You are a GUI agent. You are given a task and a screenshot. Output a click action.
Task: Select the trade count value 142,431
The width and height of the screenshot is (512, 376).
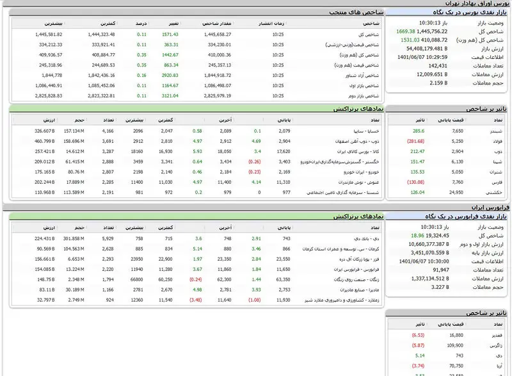tap(438, 66)
